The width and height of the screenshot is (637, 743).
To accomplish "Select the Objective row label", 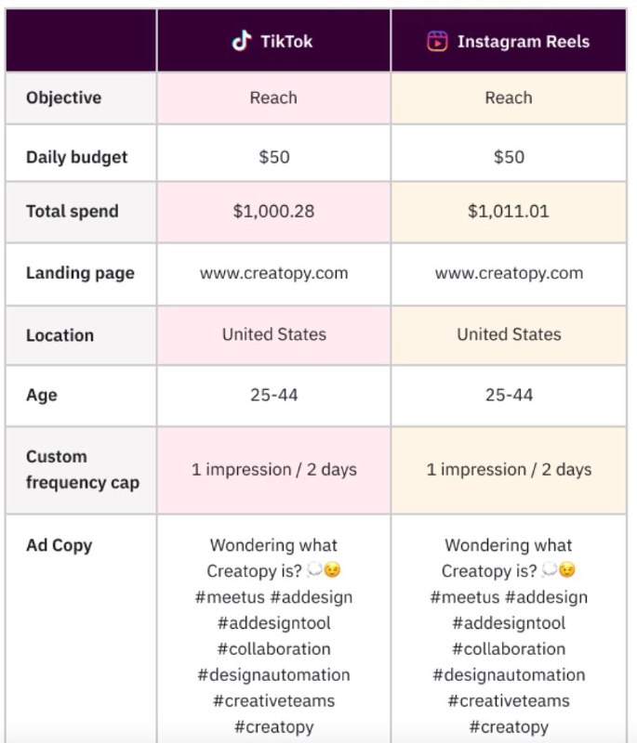I will coord(64,98).
